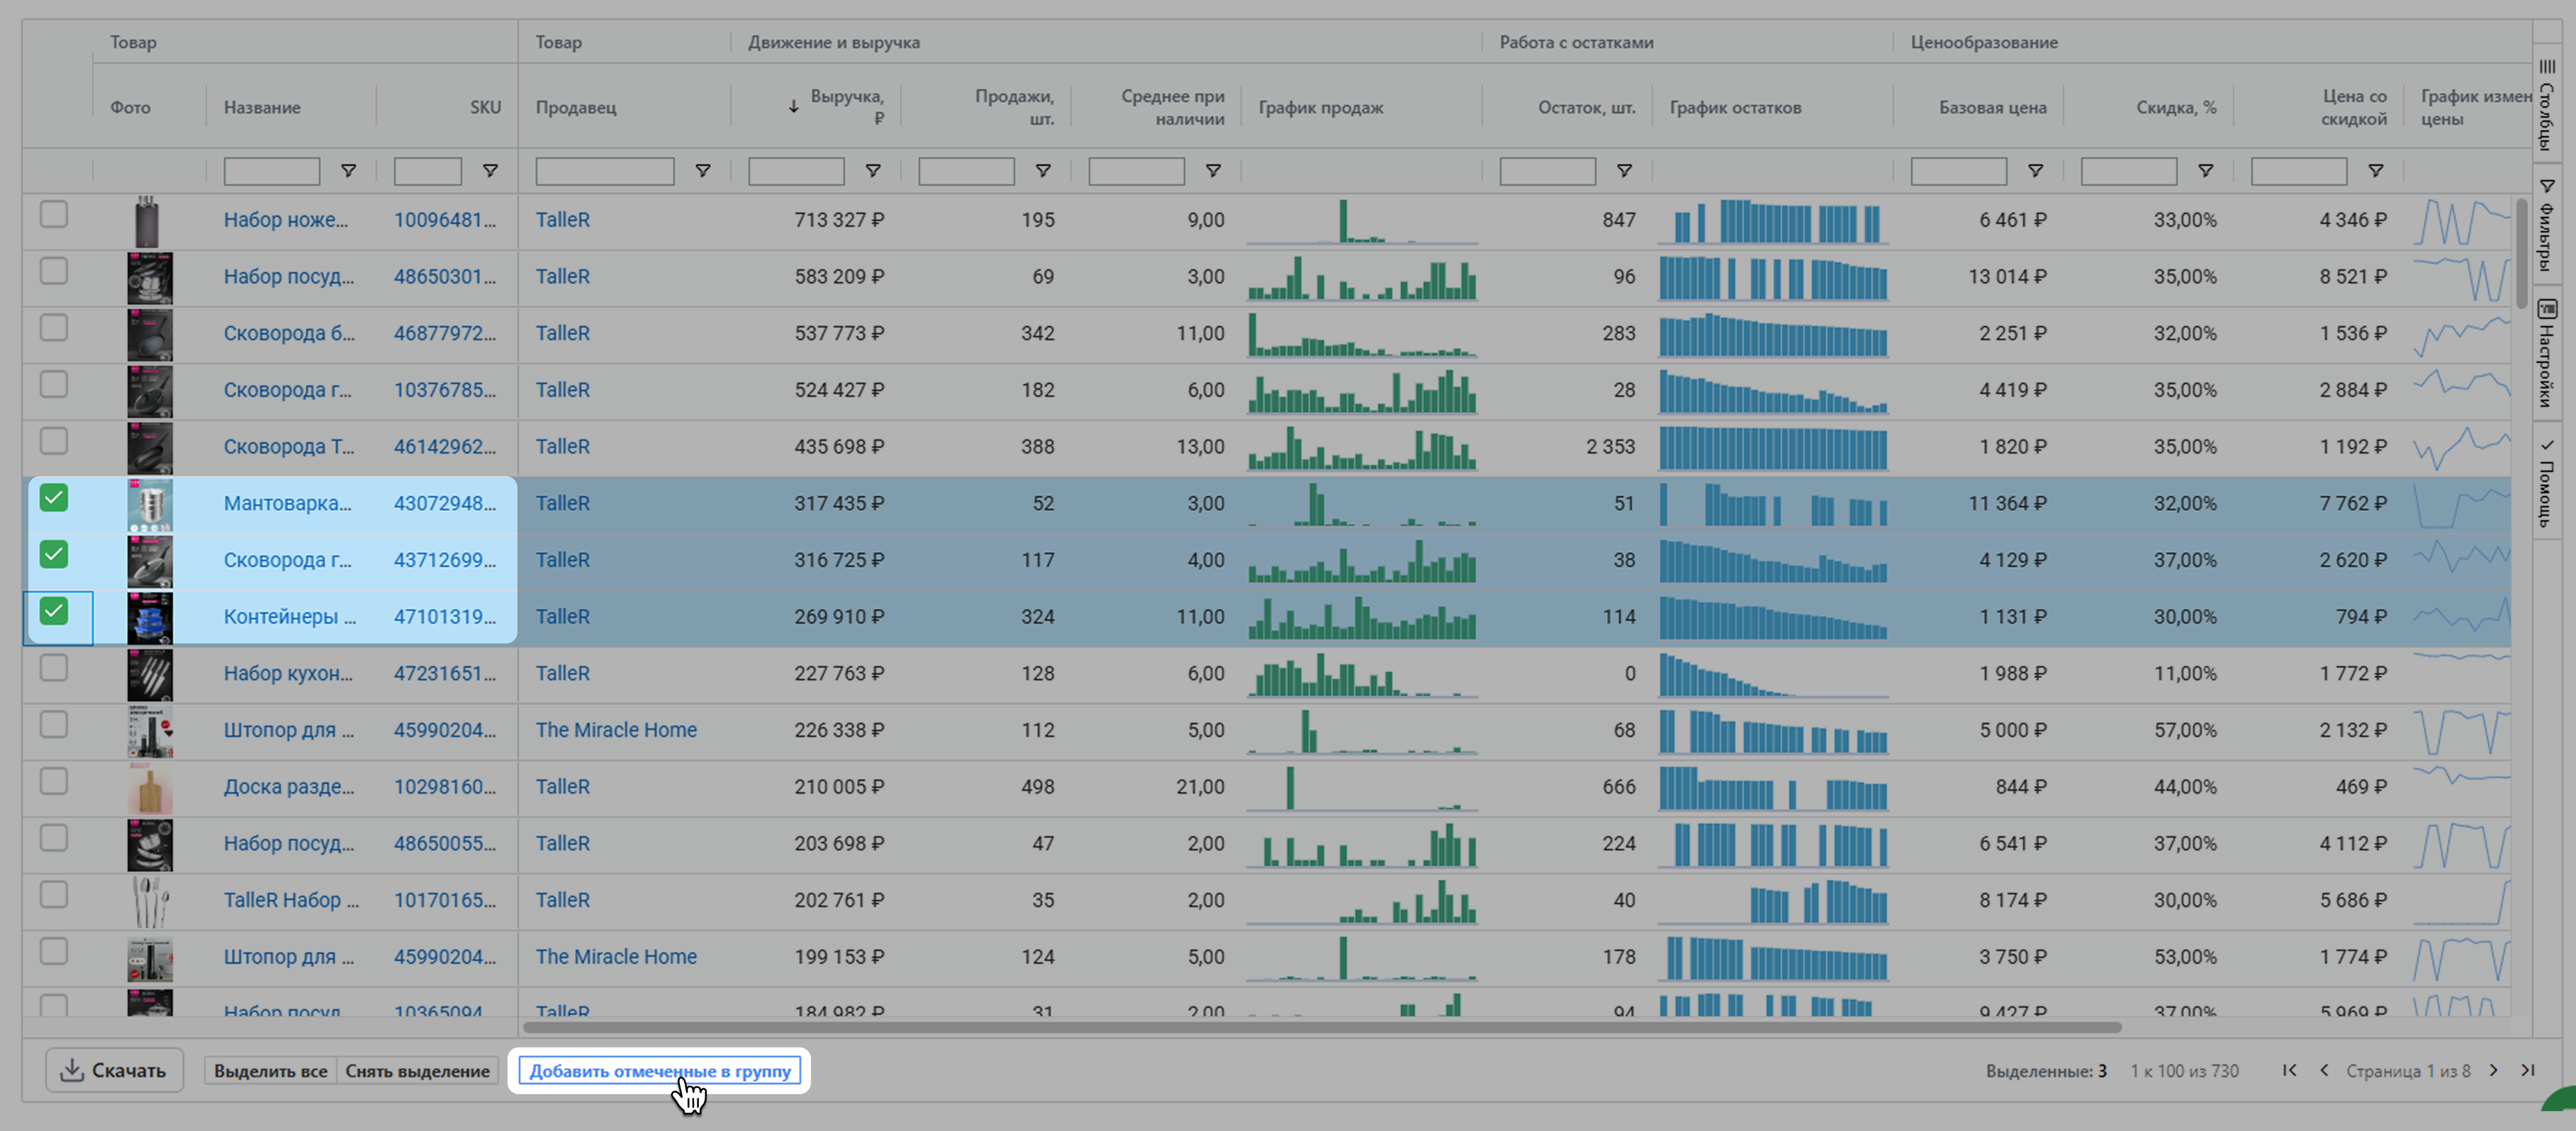Screen dimensions: 2576x1131
Task: Open filter dropdown for Базовая цена column
Action: 2035,171
